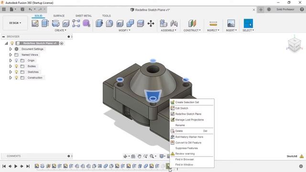Click the Insert image icon
Viewport: 306px width, 172px height.
[231, 23]
